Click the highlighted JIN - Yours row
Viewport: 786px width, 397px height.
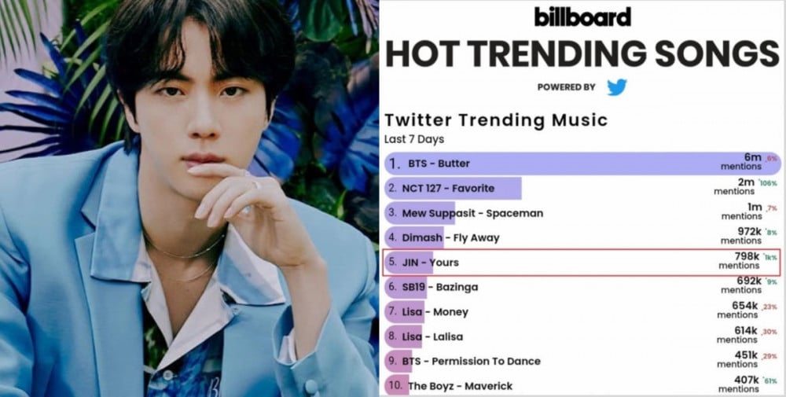pyautogui.click(x=582, y=262)
